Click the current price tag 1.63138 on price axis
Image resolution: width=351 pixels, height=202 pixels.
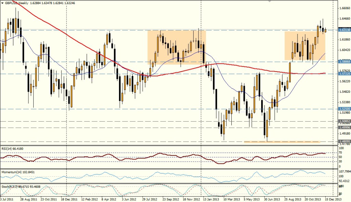(x=343, y=30)
